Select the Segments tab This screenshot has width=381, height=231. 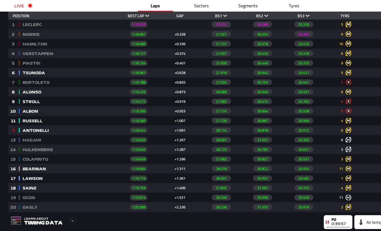248,6
